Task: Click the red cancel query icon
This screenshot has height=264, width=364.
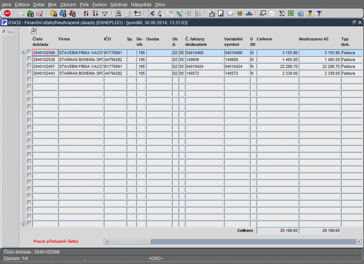Action: 72,14
